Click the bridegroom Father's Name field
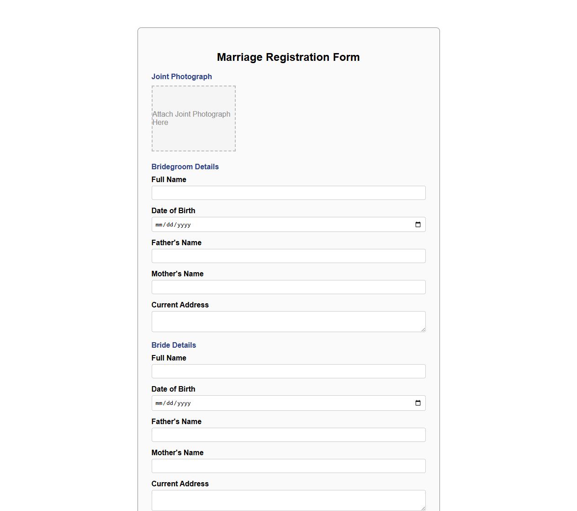 point(288,256)
